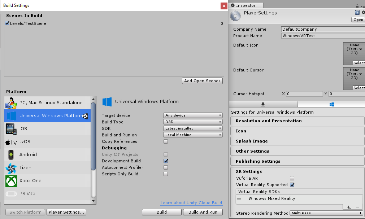Viewport: 365px width, 219px height.
Task: Enable the Autoconnect Profiler checkbox
Action: [166, 167]
